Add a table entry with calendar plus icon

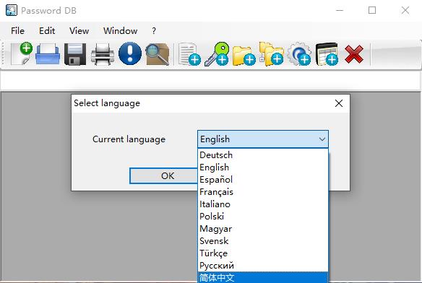(327, 54)
